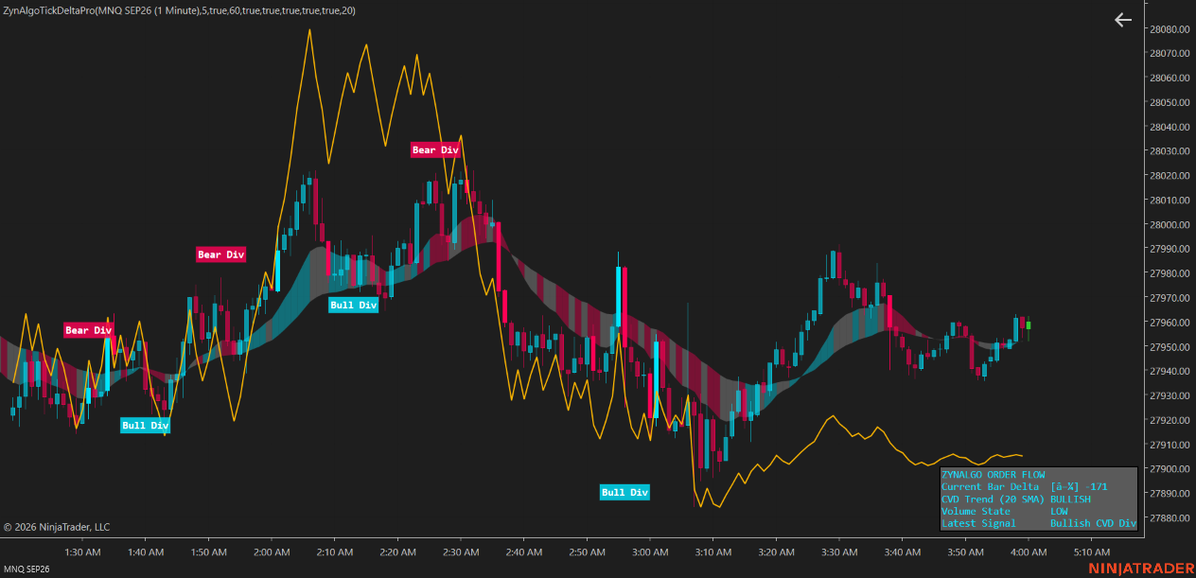
Task: Click the © 2026 NinjaTrader, LLC text
Action: (57, 527)
